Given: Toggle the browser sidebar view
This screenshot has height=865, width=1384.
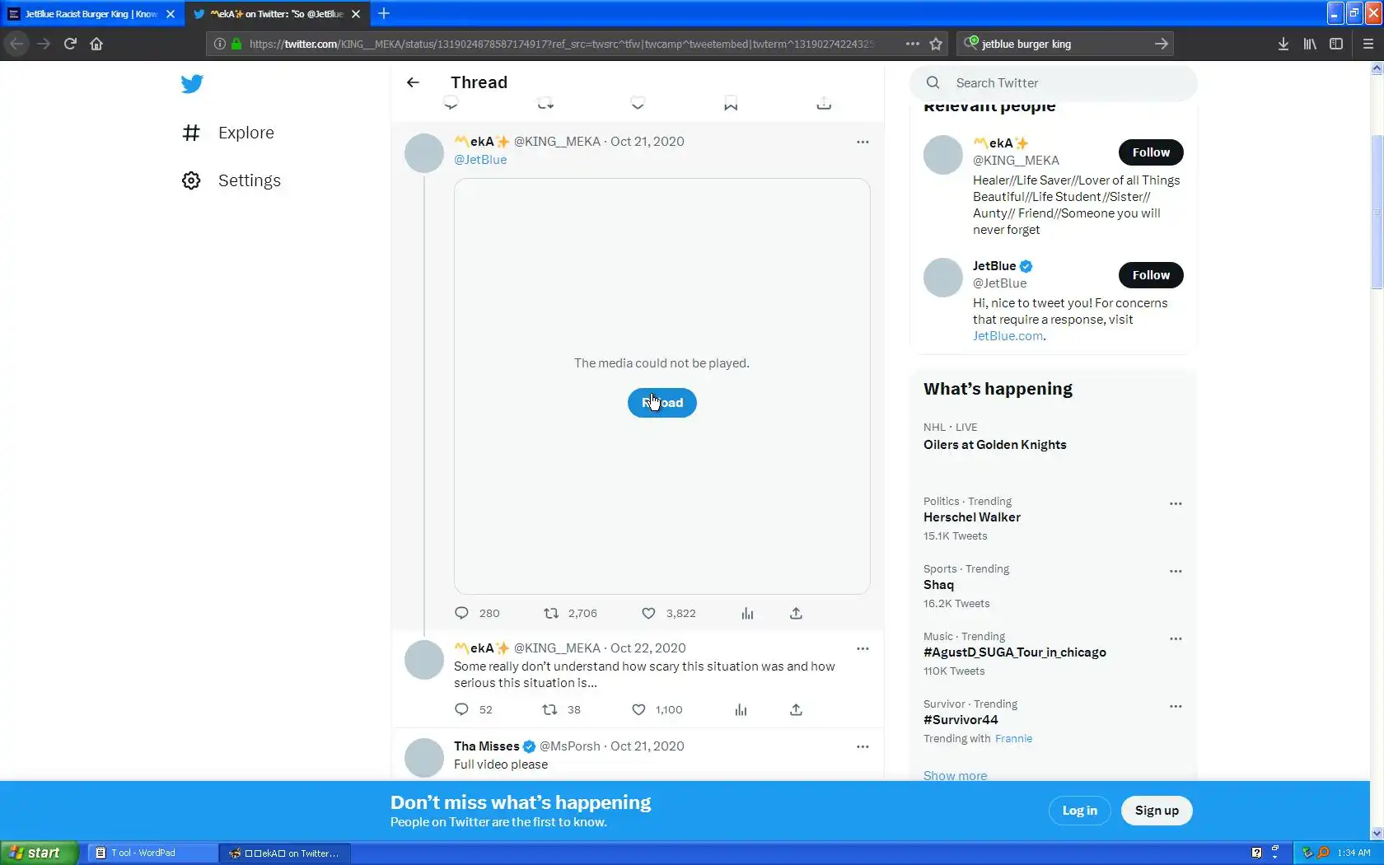Looking at the screenshot, I should 1336,44.
